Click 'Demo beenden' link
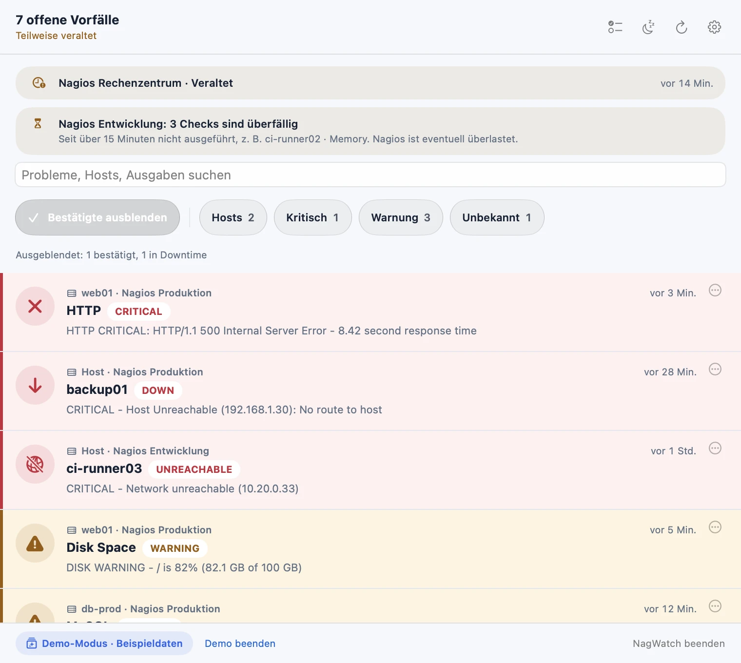 point(240,643)
